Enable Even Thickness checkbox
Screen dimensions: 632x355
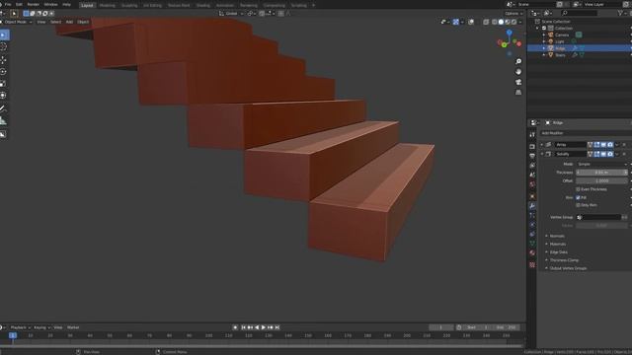coord(578,189)
